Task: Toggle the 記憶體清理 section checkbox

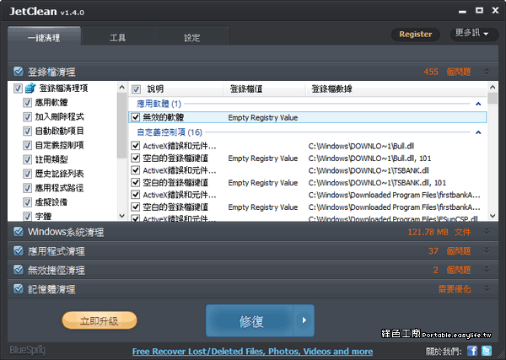Action: pos(19,288)
